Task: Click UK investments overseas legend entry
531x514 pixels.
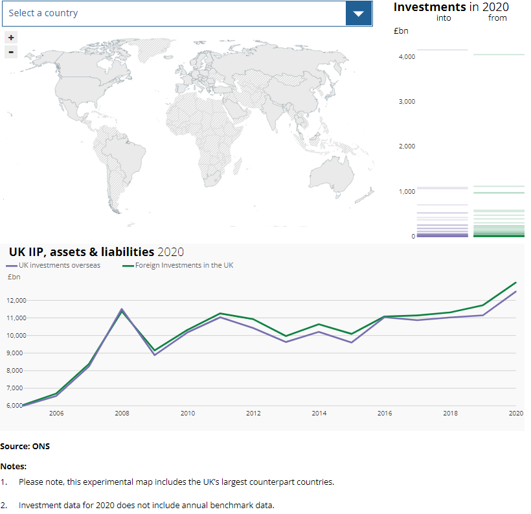Action: pos(59,265)
